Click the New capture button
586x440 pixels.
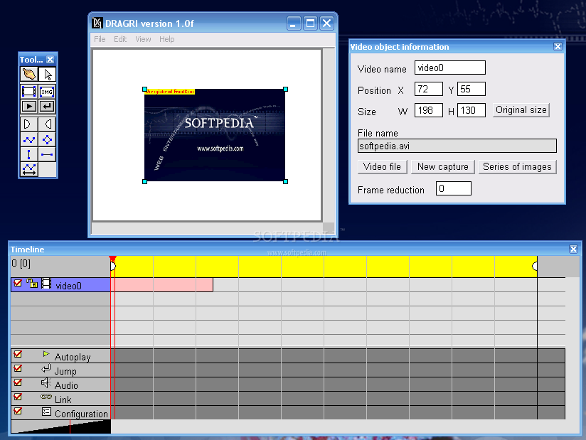443,166
